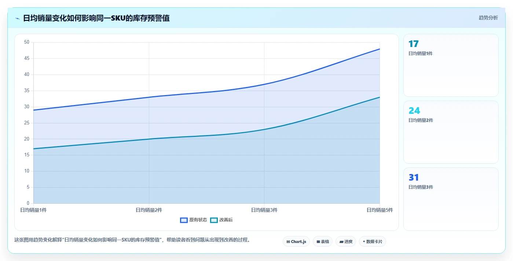Click the x-axis label 日均销量3件
The width and height of the screenshot is (513, 261).
tap(264, 210)
